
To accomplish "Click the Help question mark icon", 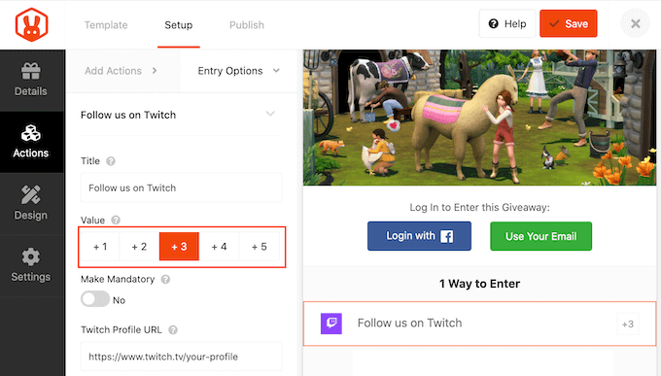I will coord(493,23).
